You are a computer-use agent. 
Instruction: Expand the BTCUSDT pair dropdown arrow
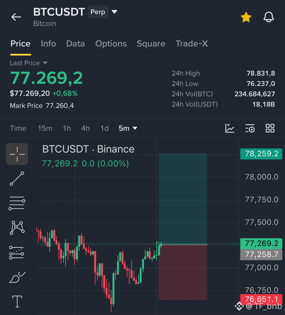[x=115, y=12]
